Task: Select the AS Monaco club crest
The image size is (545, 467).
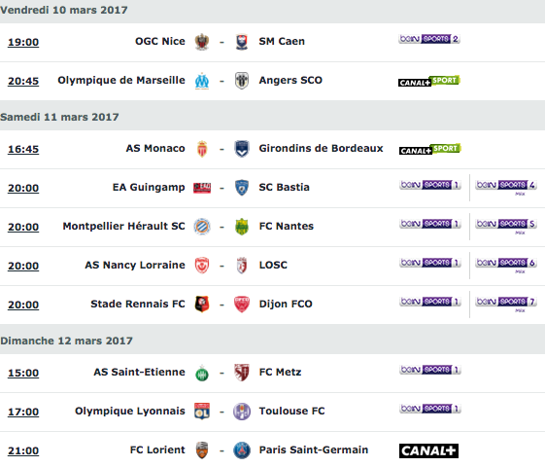Action: (202, 149)
